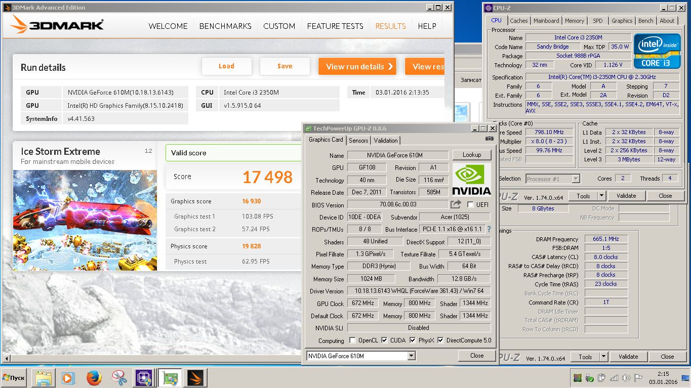Open the SPD tab in CPU-Z

[x=598, y=21]
